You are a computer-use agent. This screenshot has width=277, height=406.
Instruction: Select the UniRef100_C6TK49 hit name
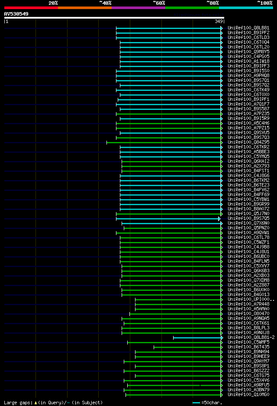click(248, 90)
